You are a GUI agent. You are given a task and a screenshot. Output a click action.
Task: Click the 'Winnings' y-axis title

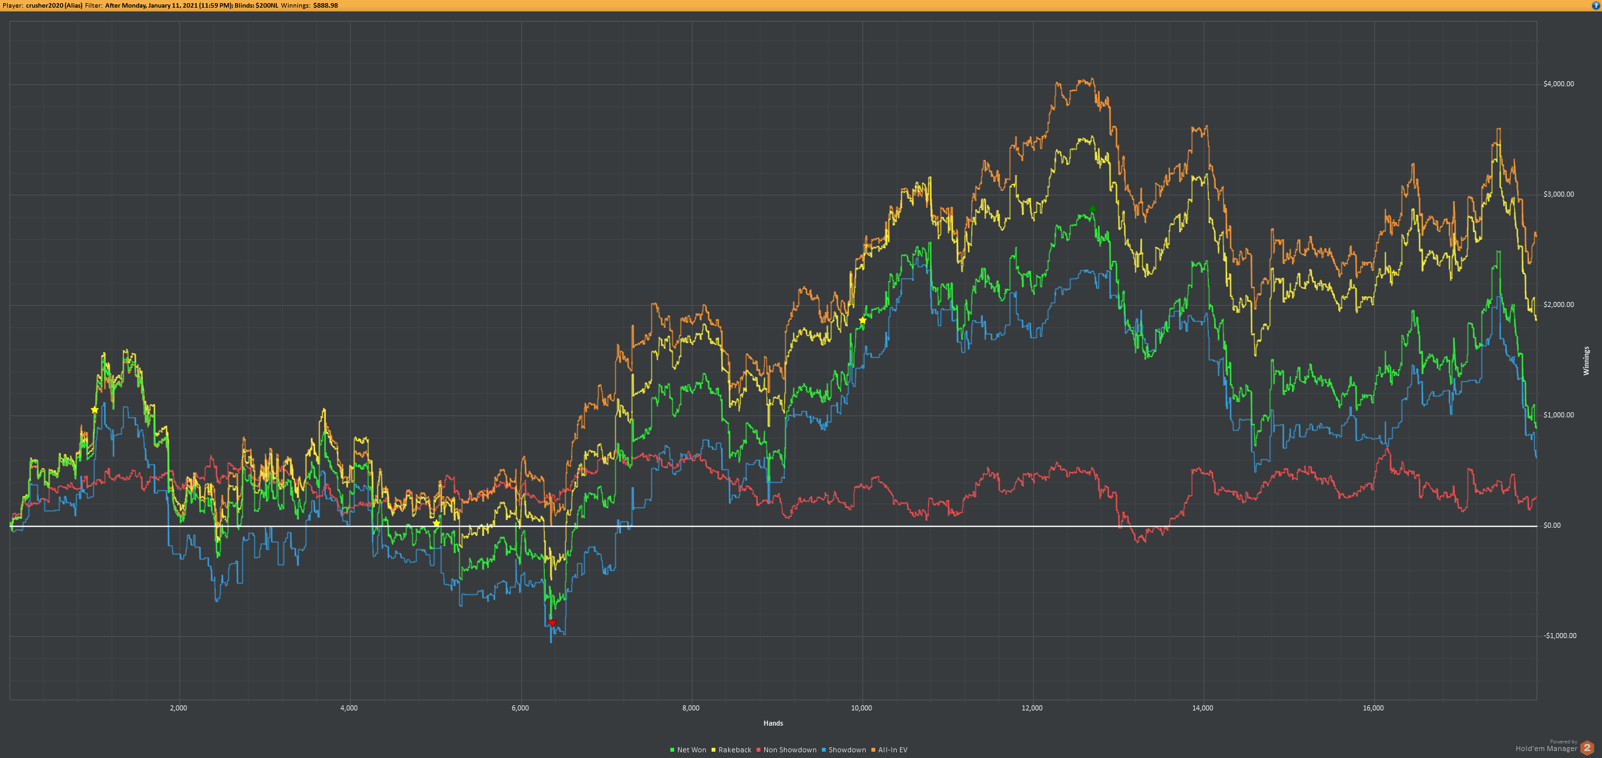pyautogui.click(x=1586, y=361)
